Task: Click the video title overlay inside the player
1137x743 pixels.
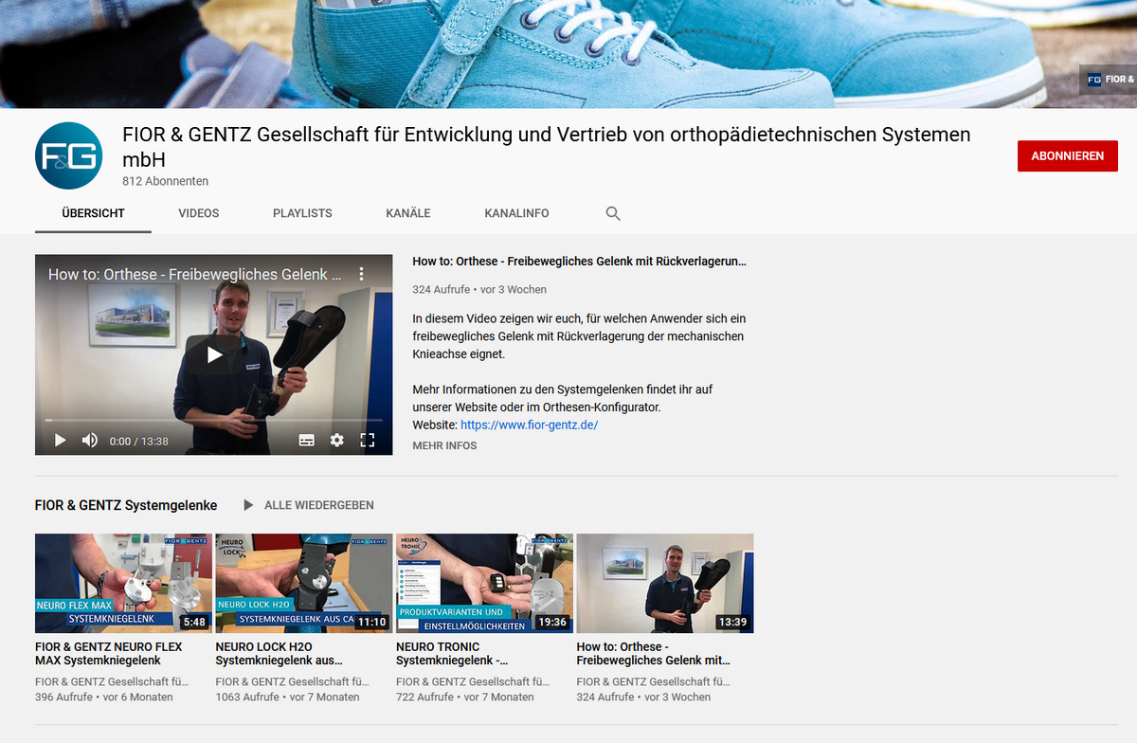Action: click(x=195, y=274)
